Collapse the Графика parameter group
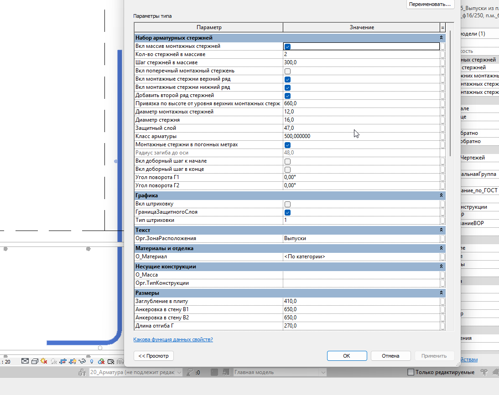 pos(441,195)
